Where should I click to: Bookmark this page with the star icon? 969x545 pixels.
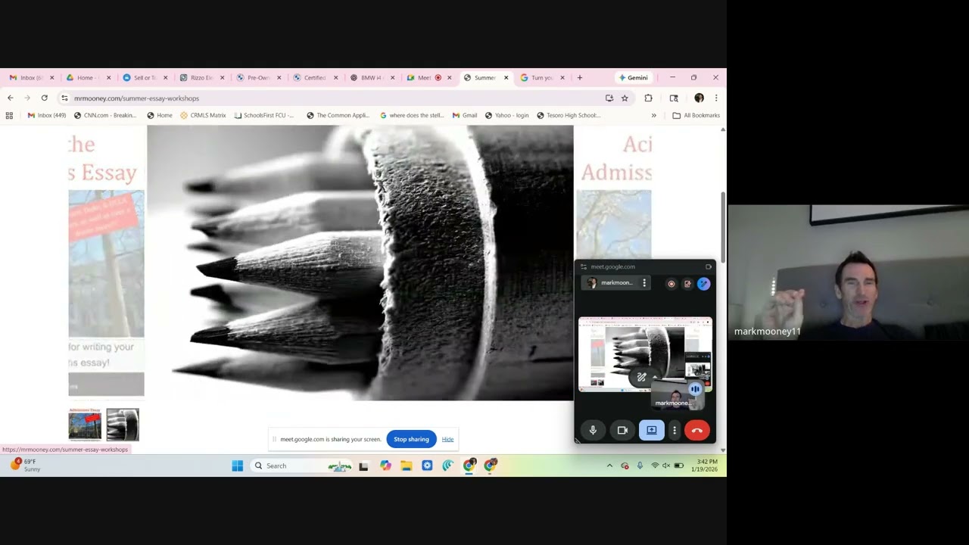(625, 98)
